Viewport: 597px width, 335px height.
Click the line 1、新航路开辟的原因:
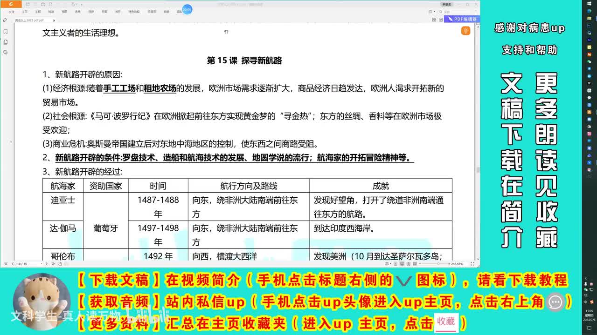tap(82, 74)
